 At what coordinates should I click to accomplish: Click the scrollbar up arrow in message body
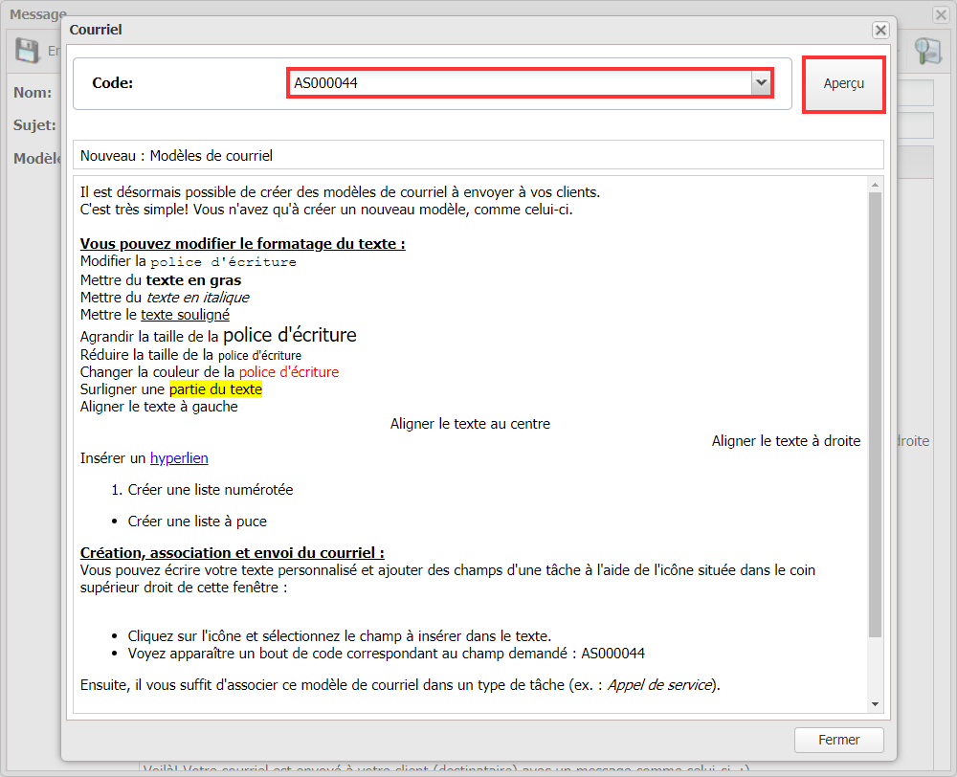[875, 184]
